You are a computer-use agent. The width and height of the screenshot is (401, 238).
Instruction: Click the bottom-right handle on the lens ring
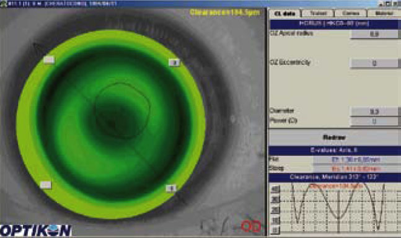pos(171,188)
